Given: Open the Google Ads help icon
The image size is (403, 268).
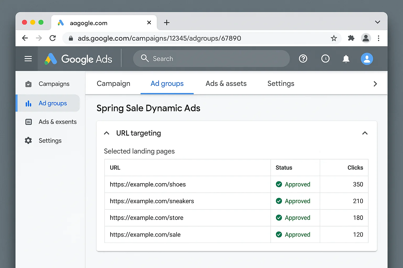Looking at the screenshot, I should [303, 59].
